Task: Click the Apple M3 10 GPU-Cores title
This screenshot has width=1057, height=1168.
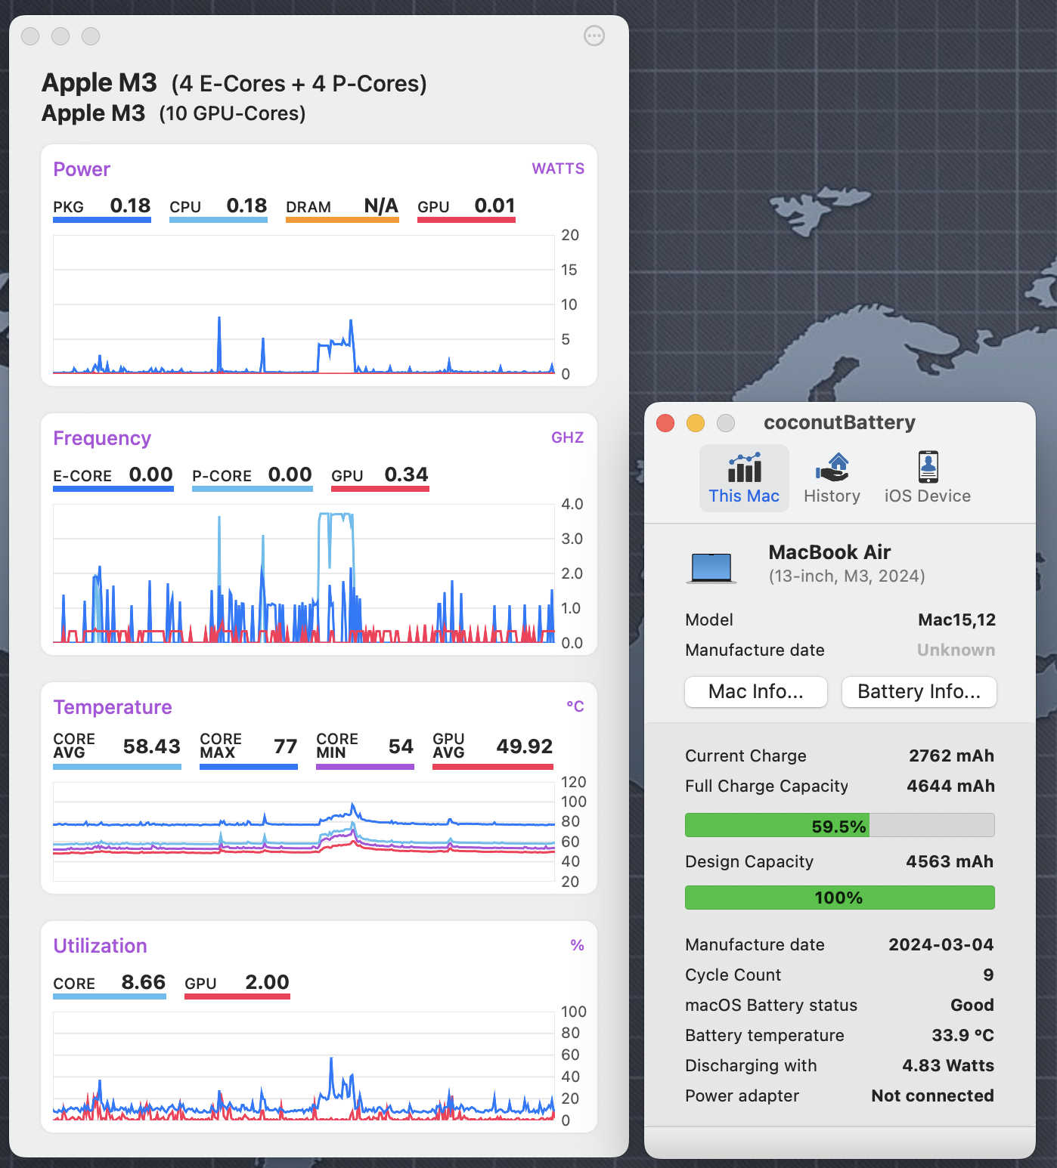Action: [x=174, y=113]
